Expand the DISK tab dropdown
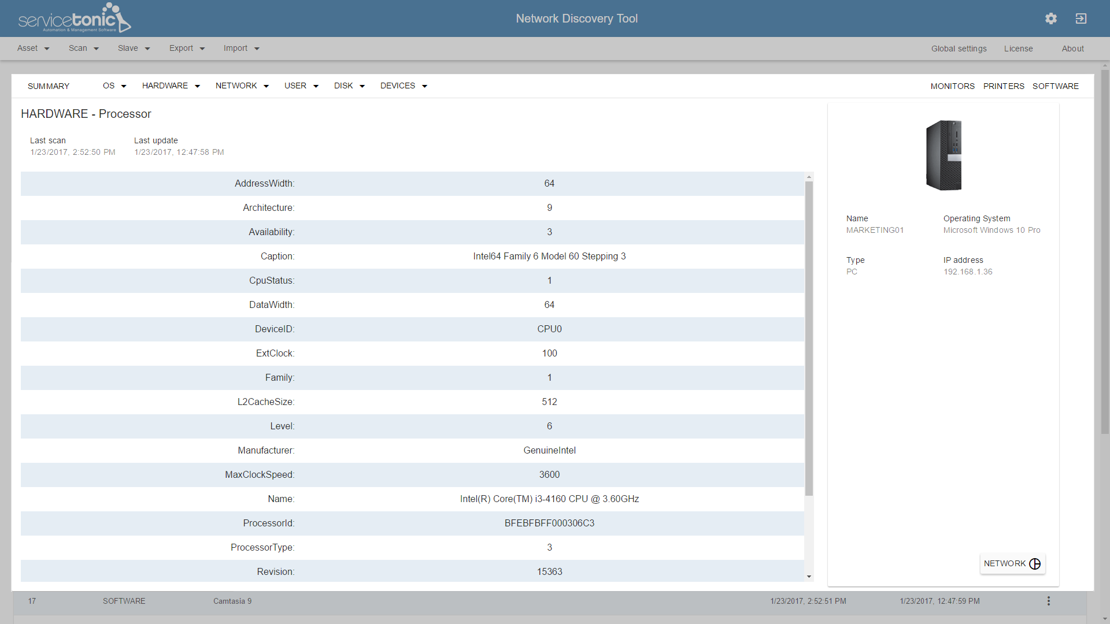This screenshot has width=1110, height=624. point(349,86)
